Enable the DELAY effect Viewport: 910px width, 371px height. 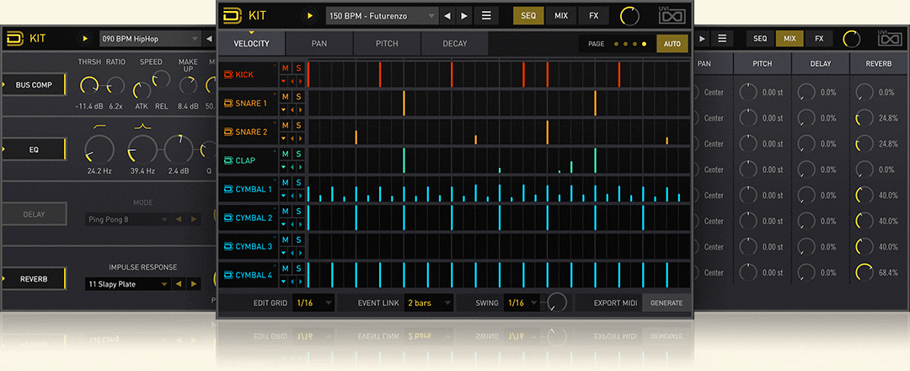34,214
